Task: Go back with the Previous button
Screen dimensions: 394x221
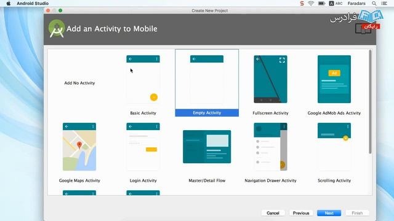Action: tap(301, 213)
